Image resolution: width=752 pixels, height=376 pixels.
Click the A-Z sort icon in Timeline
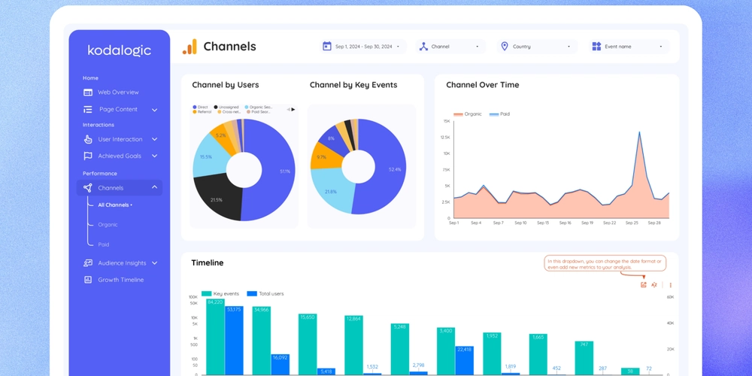click(653, 285)
